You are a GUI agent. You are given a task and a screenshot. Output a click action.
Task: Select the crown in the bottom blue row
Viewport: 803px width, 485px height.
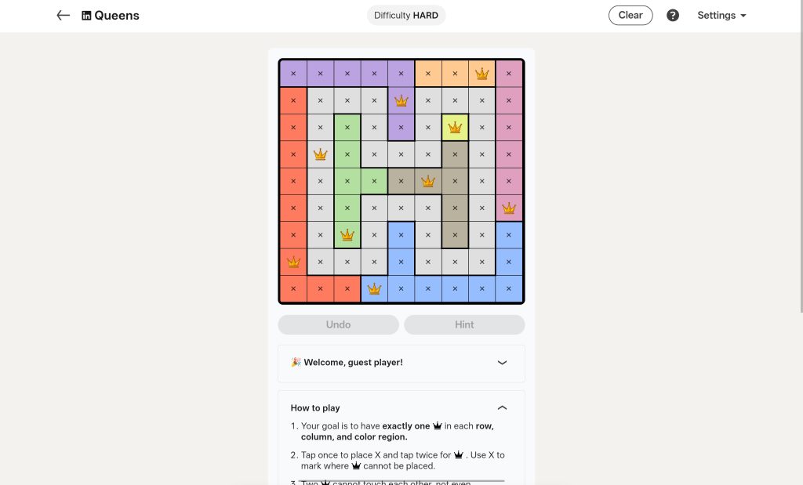[374, 288]
